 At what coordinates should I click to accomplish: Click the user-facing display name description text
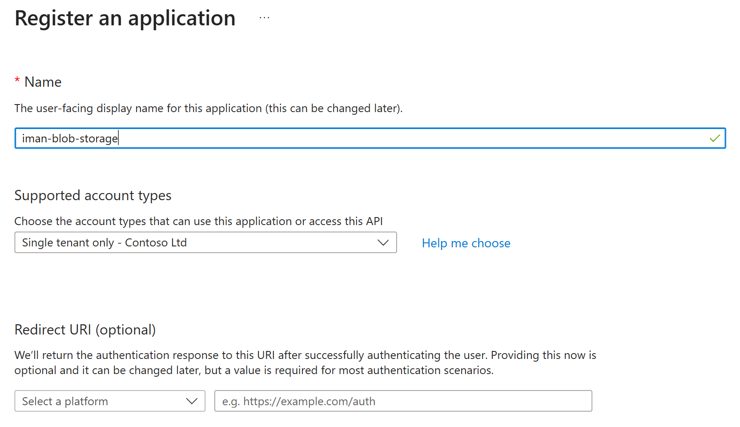click(x=209, y=109)
